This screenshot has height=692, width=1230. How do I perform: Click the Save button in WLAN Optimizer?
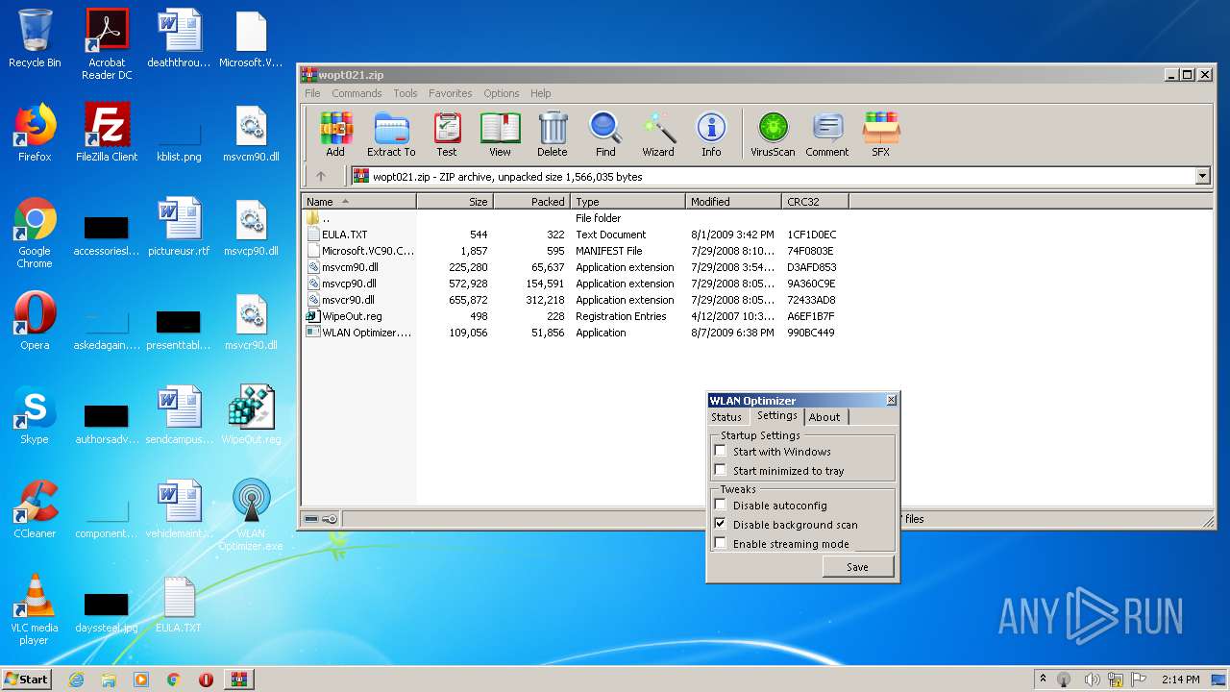tap(857, 567)
